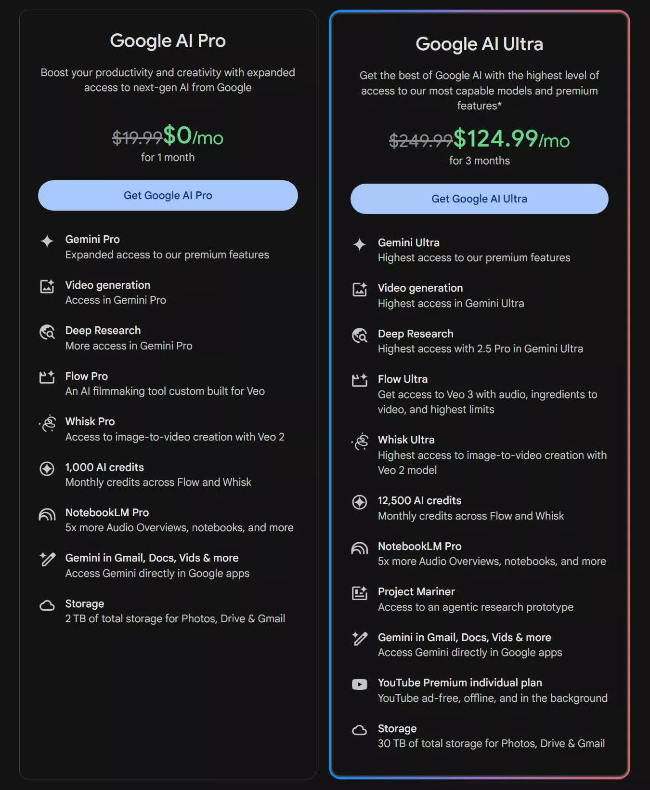Viewport: 650px width, 790px height.
Task: Click the Google AI Pro heading
Action: [168, 40]
